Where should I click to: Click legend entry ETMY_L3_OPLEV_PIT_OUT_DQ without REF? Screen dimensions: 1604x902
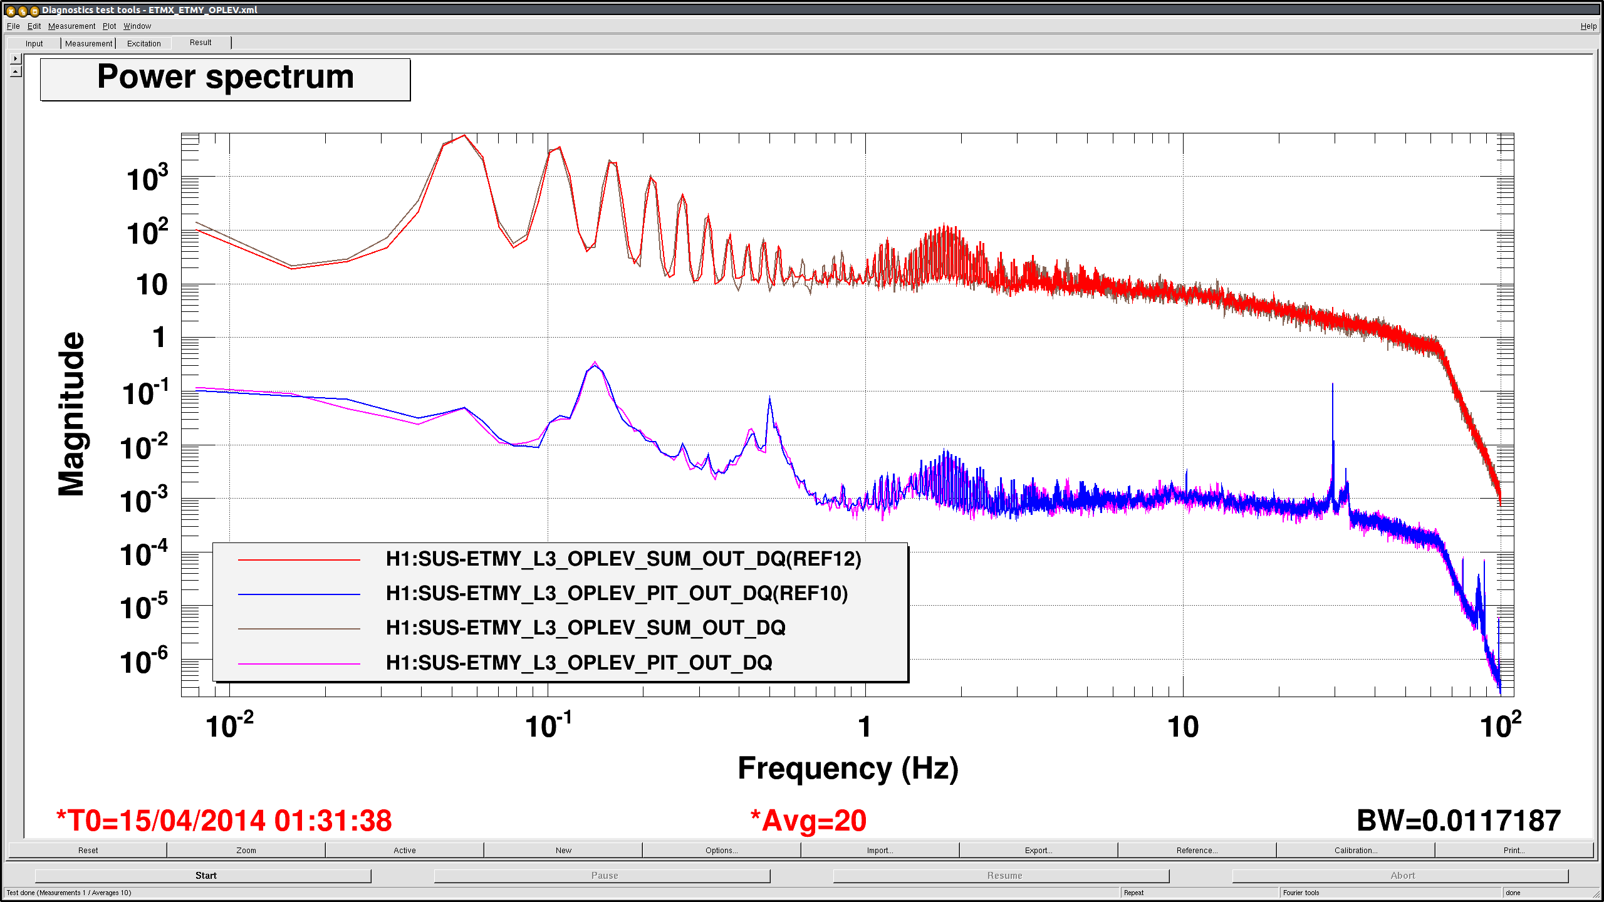click(579, 663)
